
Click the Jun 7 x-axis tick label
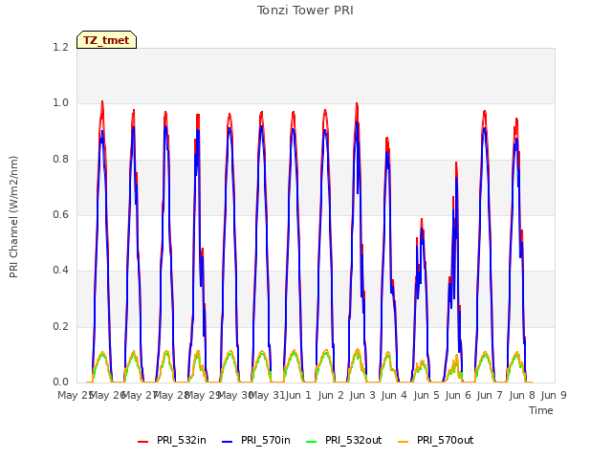(x=490, y=395)
